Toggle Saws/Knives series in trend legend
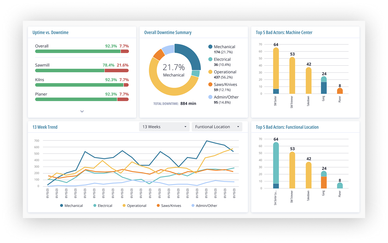388x243 pixels. click(x=169, y=206)
